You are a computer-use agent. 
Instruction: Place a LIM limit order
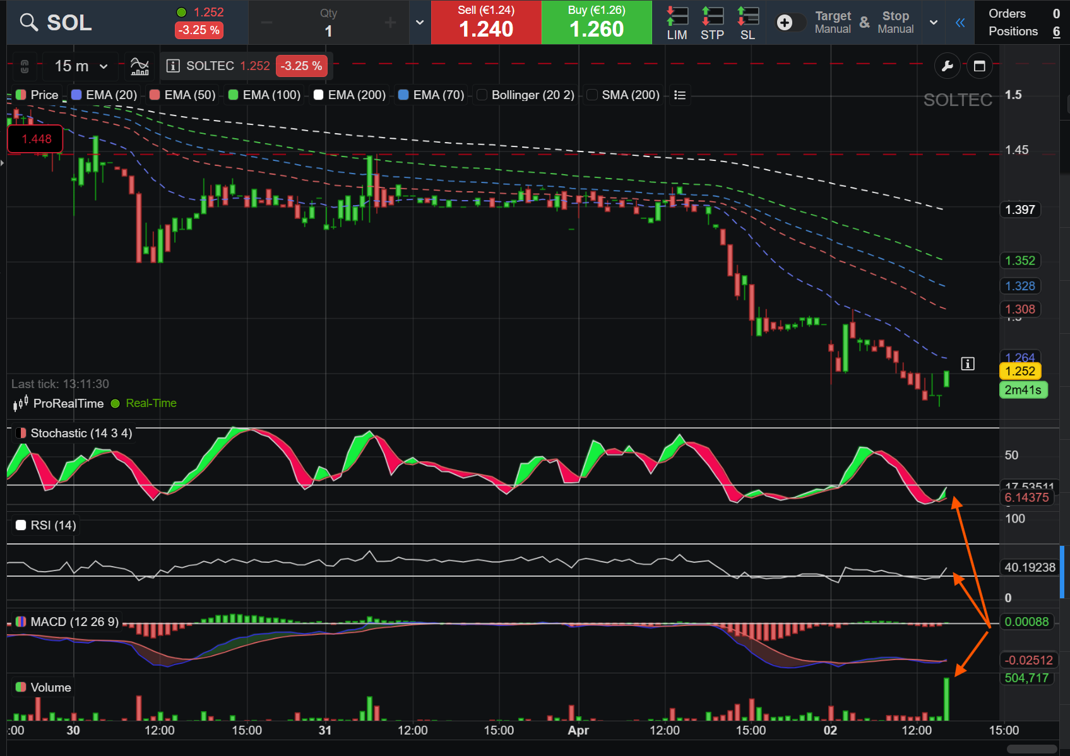(677, 23)
